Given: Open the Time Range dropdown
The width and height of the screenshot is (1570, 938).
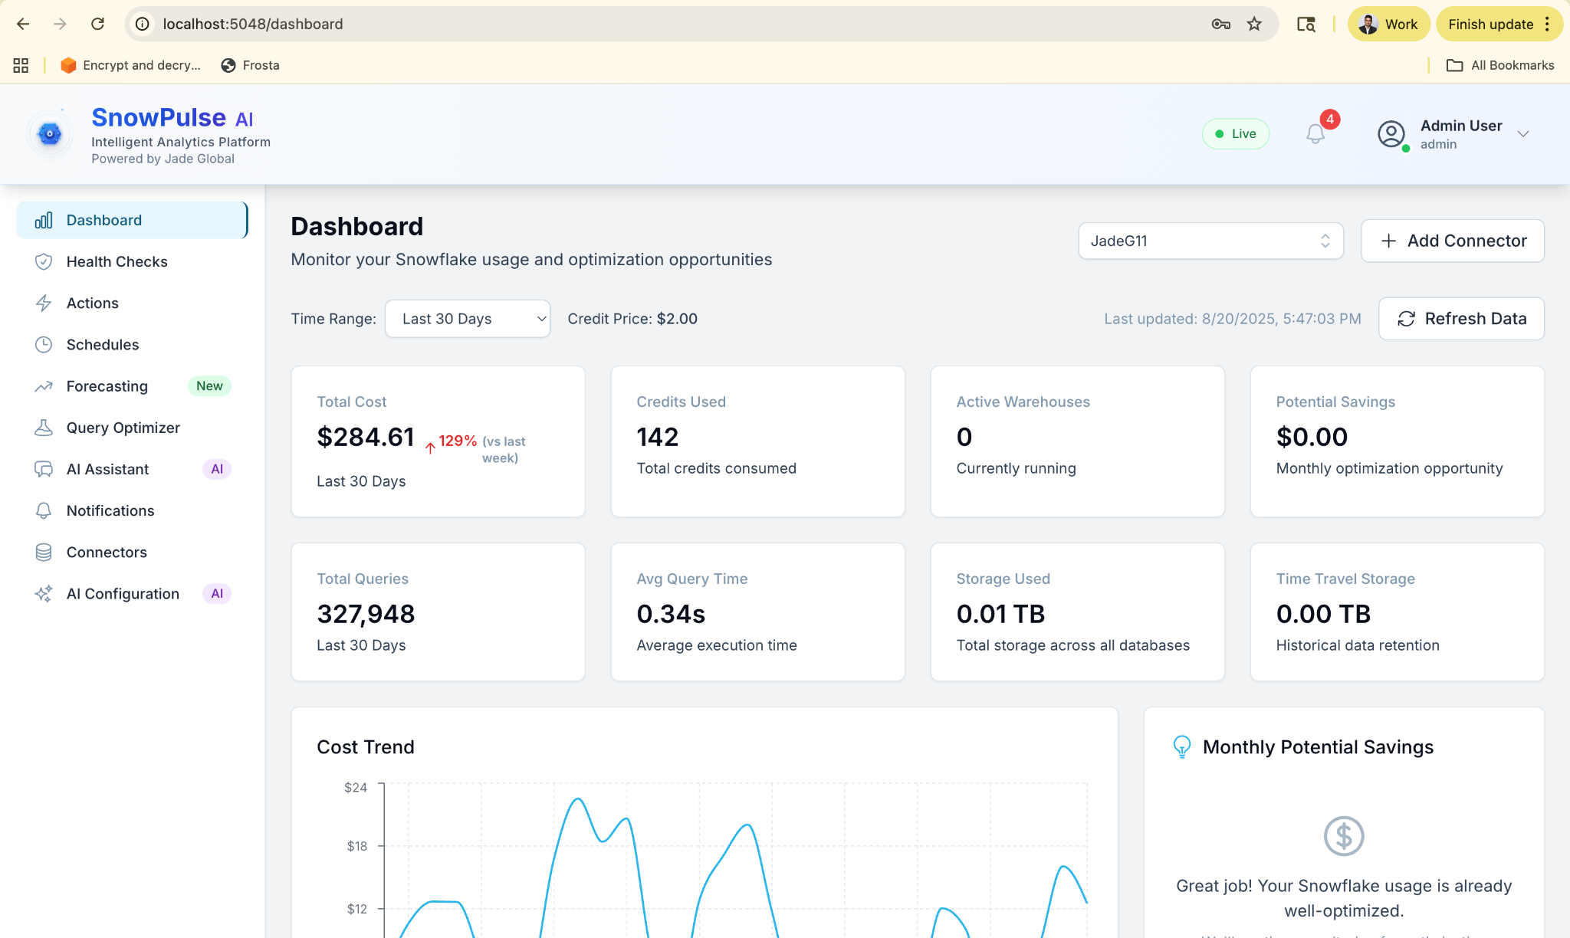Looking at the screenshot, I should tap(467, 319).
